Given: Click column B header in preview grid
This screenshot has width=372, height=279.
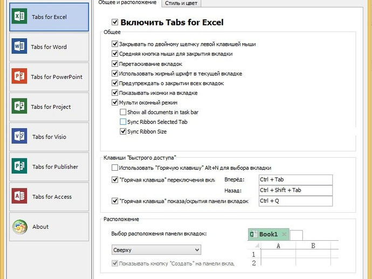Looking at the screenshot, I should tap(313, 246).
